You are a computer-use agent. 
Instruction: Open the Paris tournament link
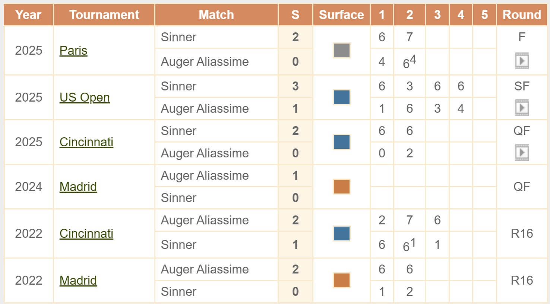pyautogui.click(x=73, y=51)
